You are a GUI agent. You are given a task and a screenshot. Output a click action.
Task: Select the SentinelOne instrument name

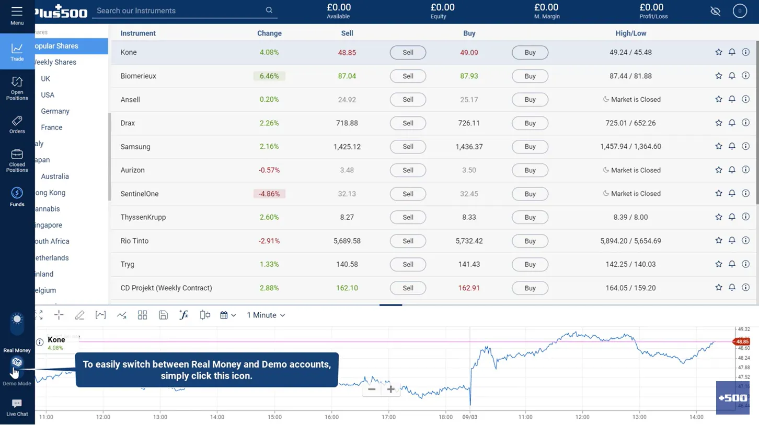click(x=140, y=194)
